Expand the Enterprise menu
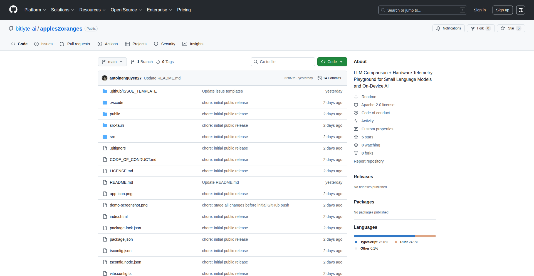Screen dimensions: 534x276 tap(159, 10)
